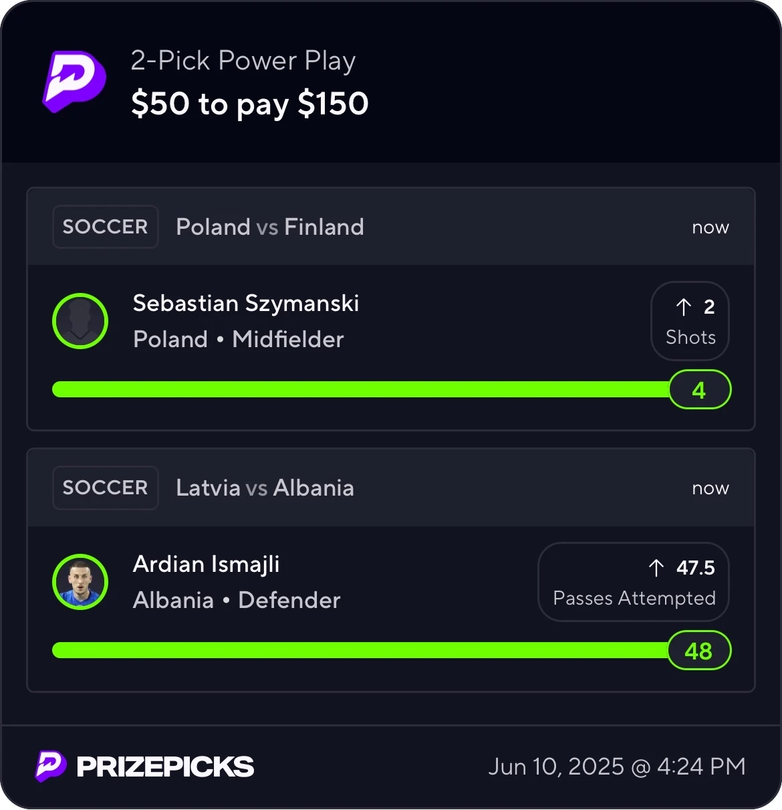Click the green 4 score badge
Viewport: 782px width, 810px height.
(700, 389)
